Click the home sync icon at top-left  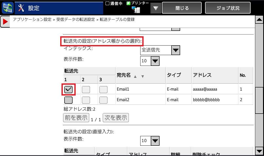(8, 8)
